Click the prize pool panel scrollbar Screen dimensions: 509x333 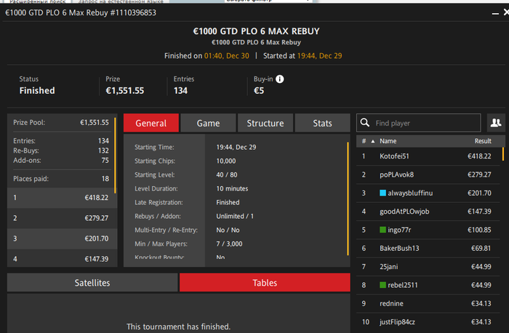coord(115,155)
